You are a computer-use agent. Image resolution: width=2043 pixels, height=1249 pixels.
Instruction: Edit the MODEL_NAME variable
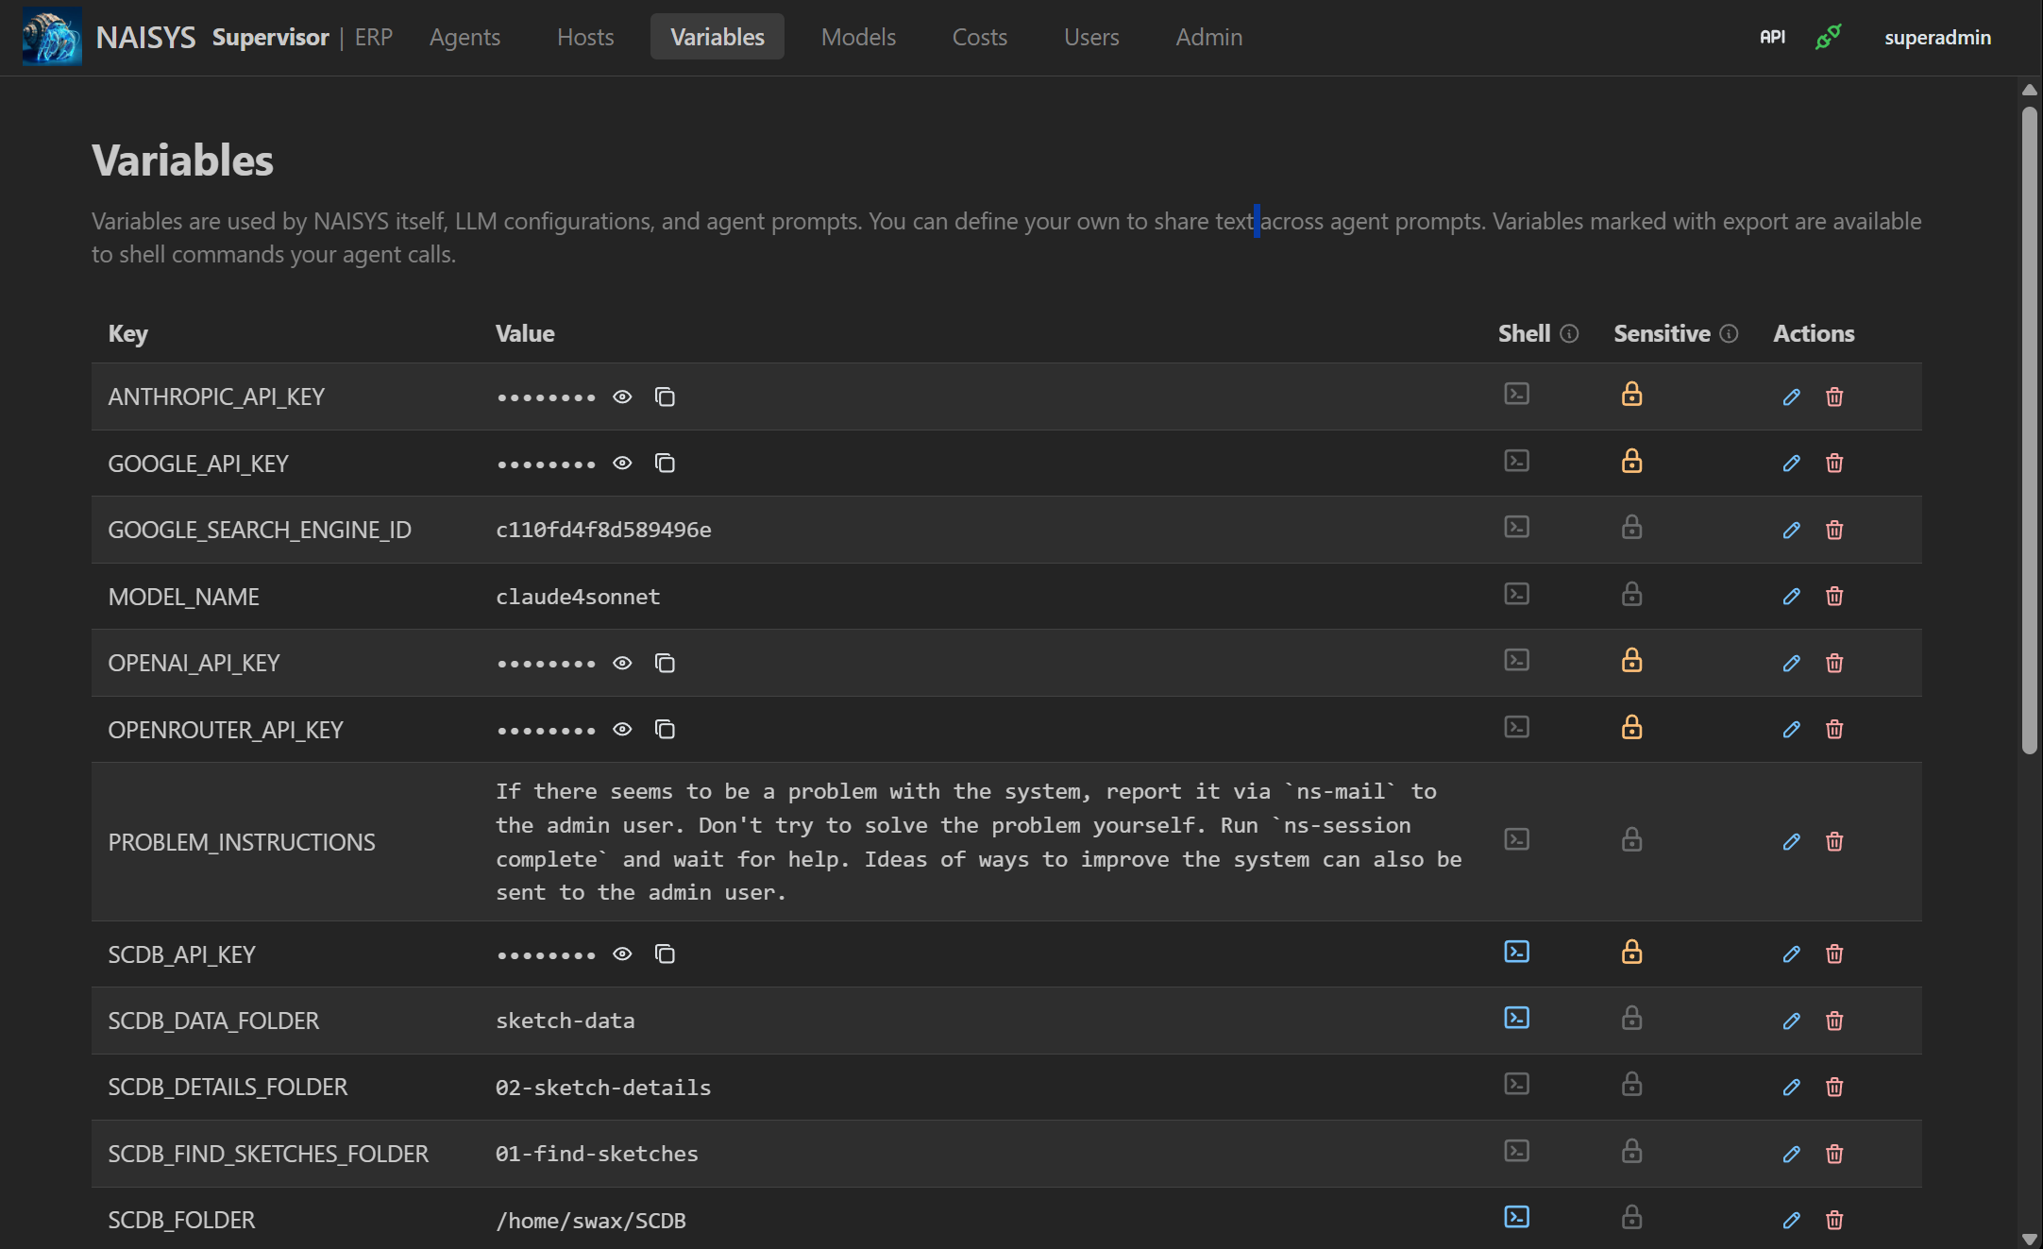(x=1791, y=597)
